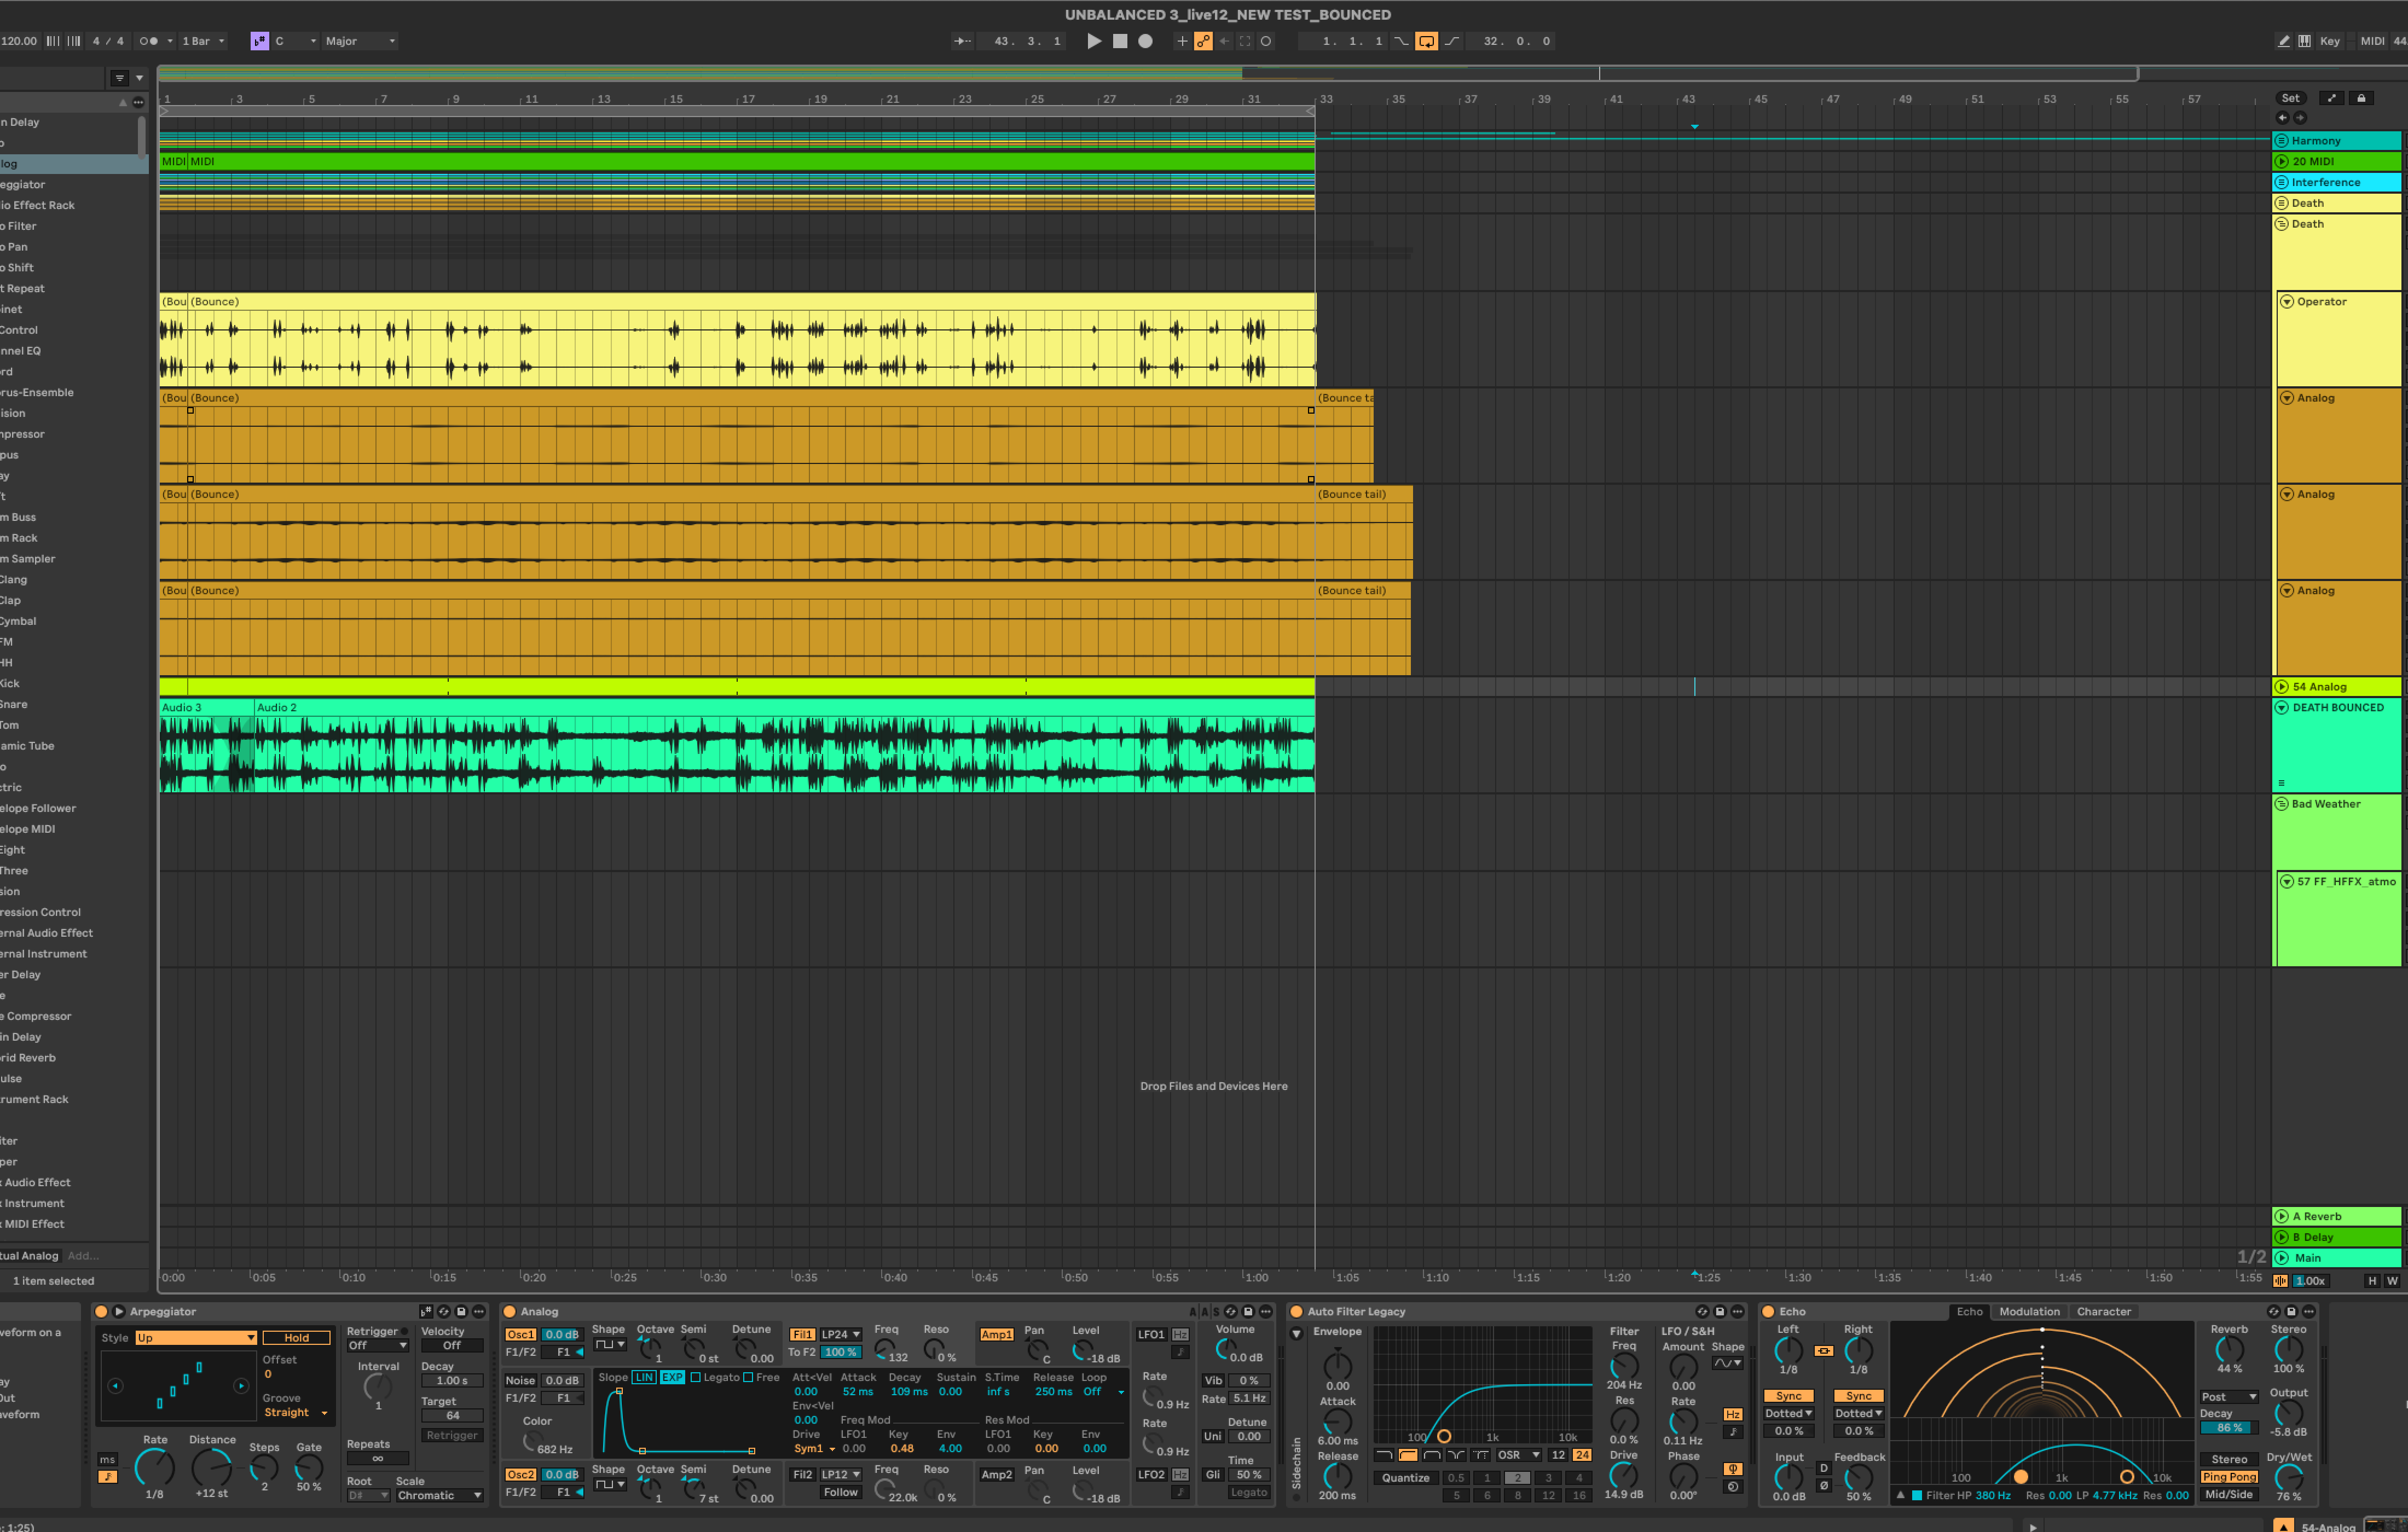Click the Stop transport button
This screenshot has height=1532, width=2408.
pyautogui.click(x=1120, y=41)
